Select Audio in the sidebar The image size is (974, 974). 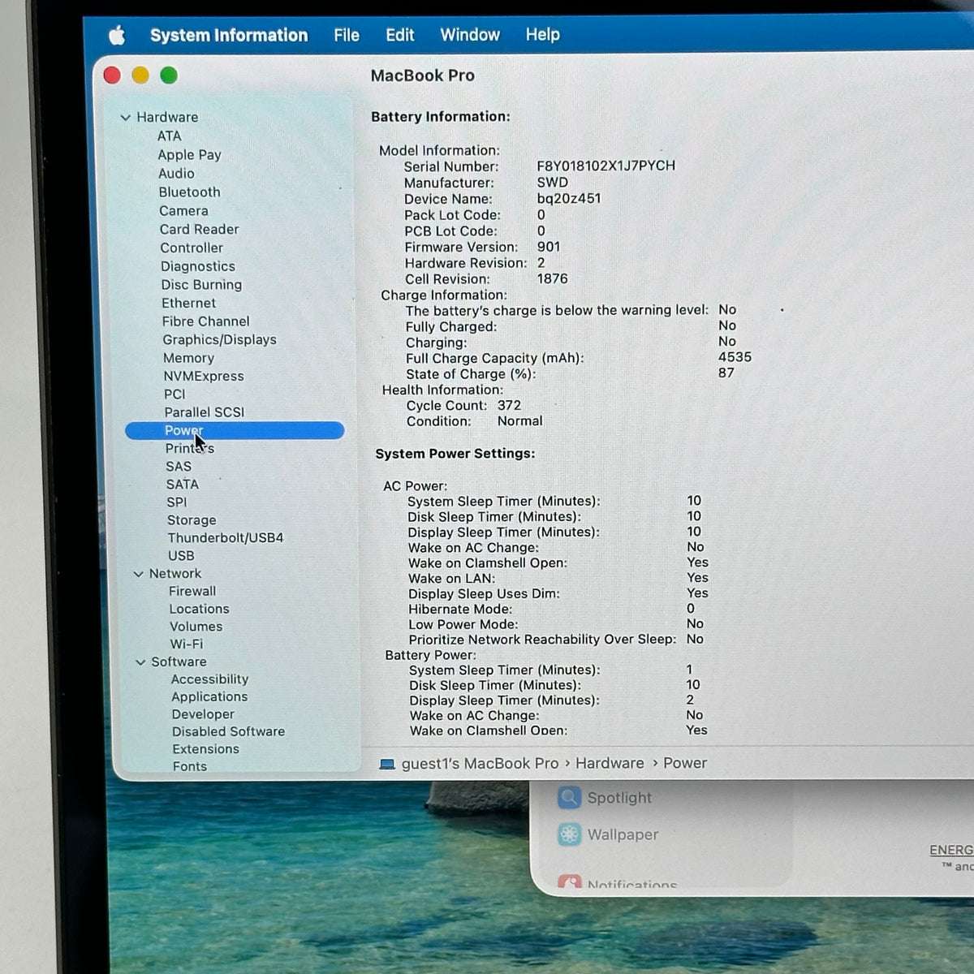176,174
